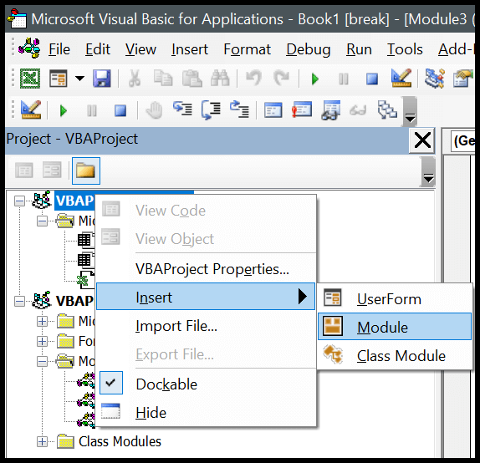Screen dimensions: 480x463
Task: Click the Find binoculars icon
Action: pyautogui.click(x=220, y=78)
